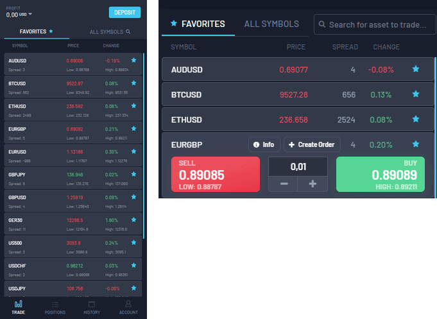Unfavorite US500 using its star
Image resolution: width=437 pixels, height=319 pixels.
coord(133,242)
